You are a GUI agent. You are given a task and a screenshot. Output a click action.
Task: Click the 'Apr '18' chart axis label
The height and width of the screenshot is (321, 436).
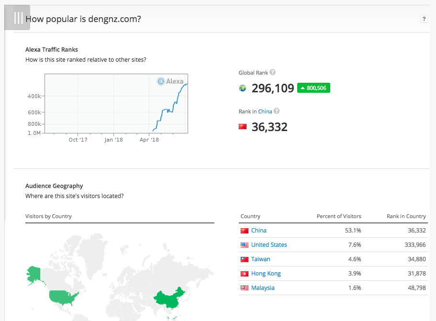149,140
